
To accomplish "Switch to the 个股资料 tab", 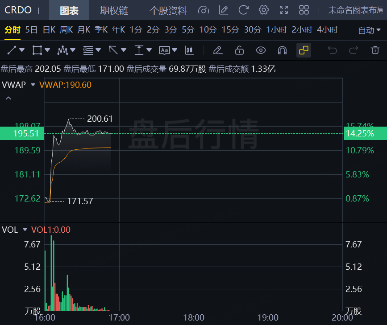I will 168,10.
